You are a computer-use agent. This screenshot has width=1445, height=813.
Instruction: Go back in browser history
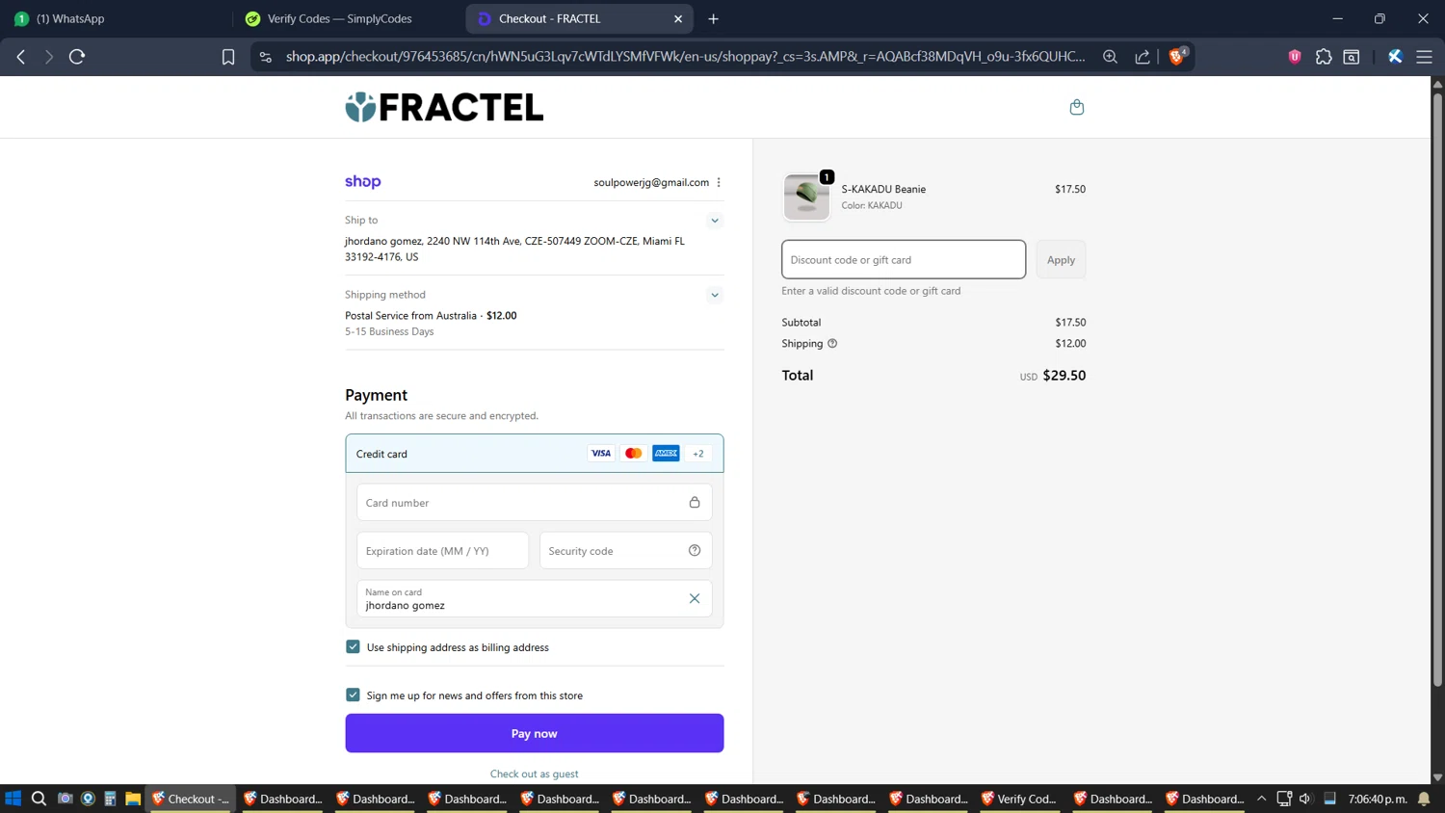(21, 57)
